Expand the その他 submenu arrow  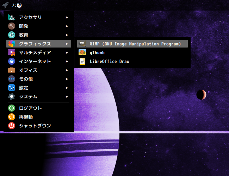point(67,79)
